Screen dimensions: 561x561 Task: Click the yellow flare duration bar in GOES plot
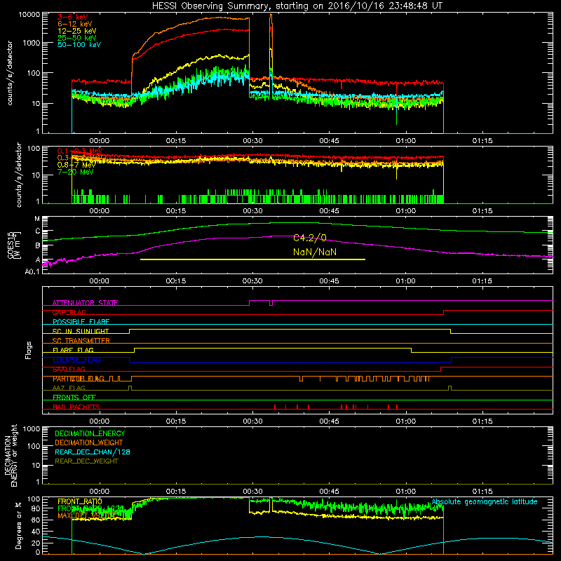pos(252,259)
